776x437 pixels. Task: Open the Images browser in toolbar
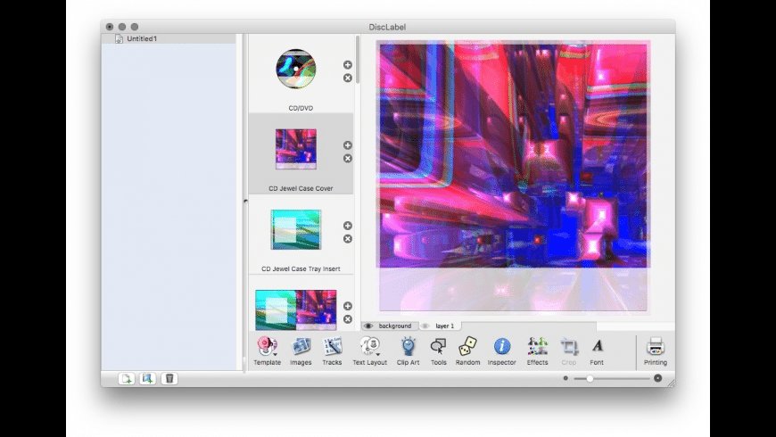(301, 348)
